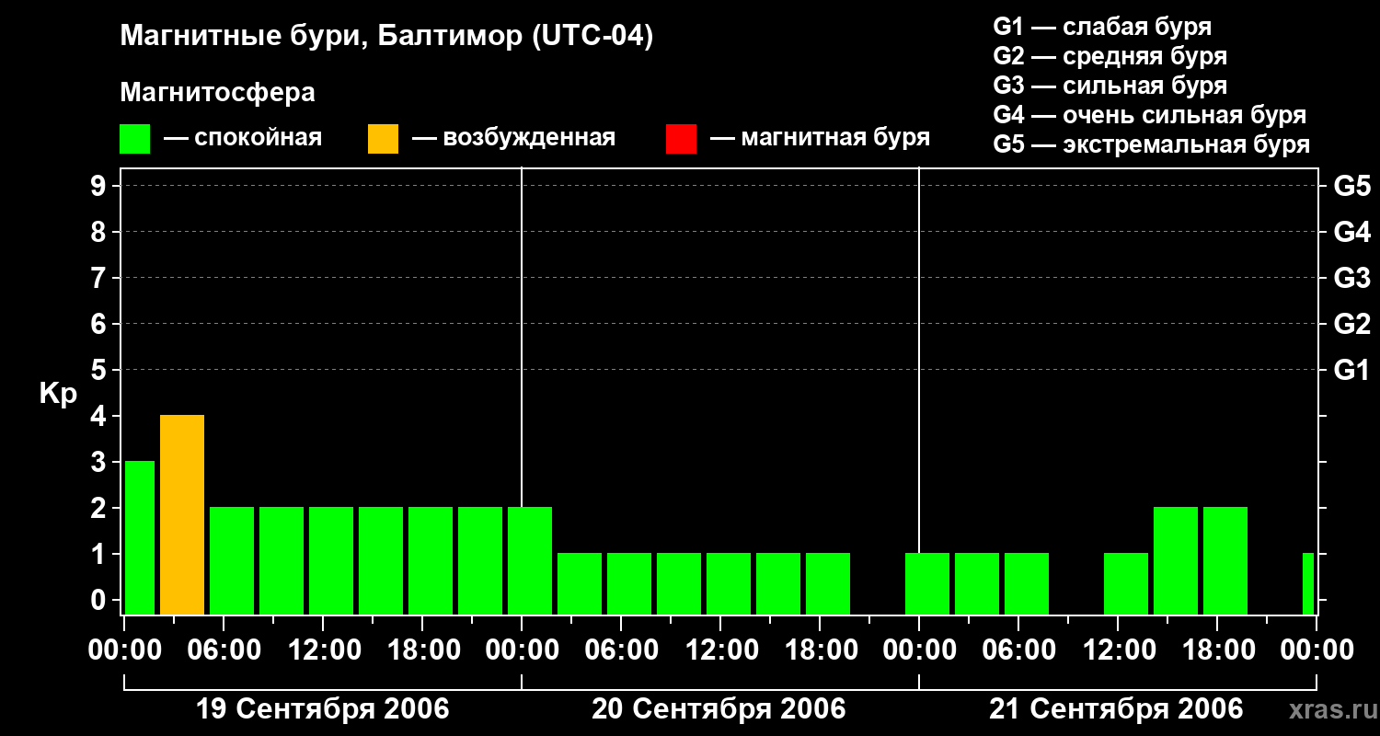1380x736 pixels.
Task: Click the right-axis storm level label "G4"
Action: point(1351,232)
